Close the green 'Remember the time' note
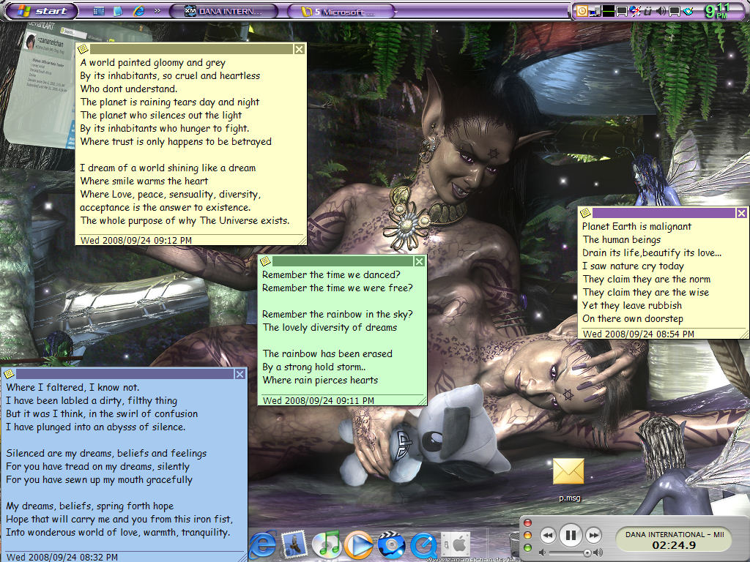 pyautogui.click(x=419, y=261)
